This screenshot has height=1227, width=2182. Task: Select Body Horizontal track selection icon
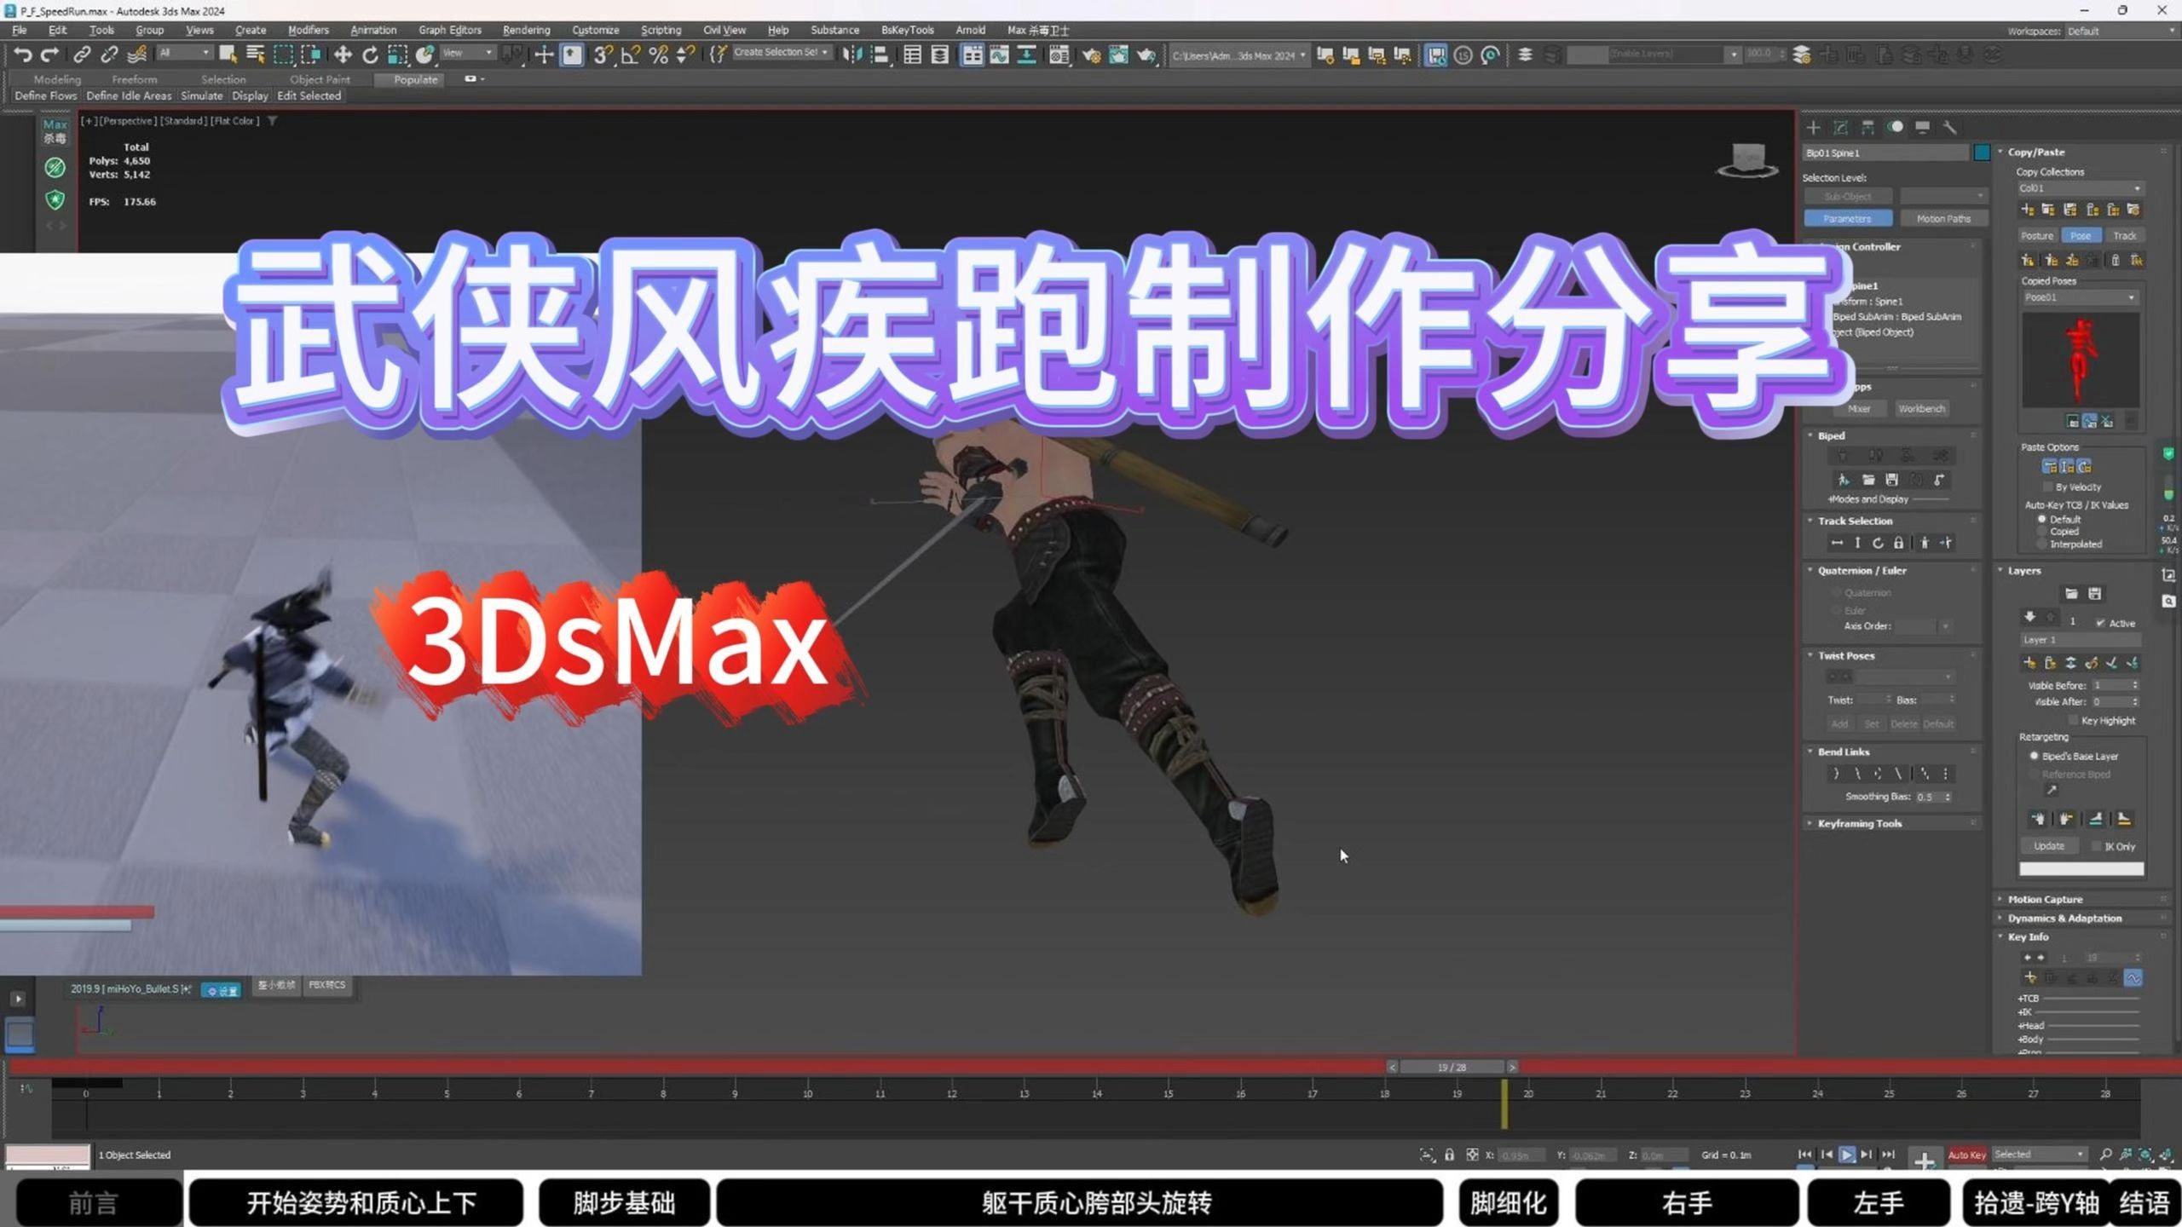point(1837,543)
